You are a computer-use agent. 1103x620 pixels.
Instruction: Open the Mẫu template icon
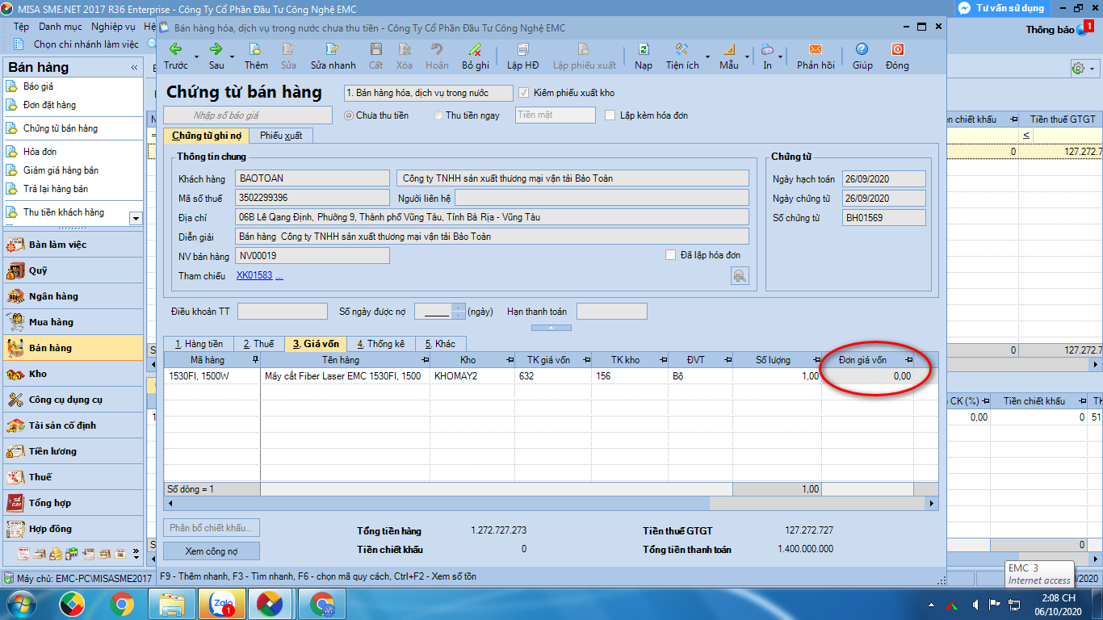point(729,57)
